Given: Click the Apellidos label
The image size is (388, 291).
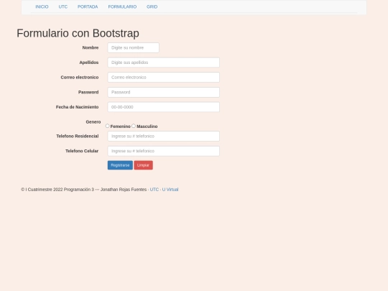Looking at the screenshot, I should (x=89, y=63).
